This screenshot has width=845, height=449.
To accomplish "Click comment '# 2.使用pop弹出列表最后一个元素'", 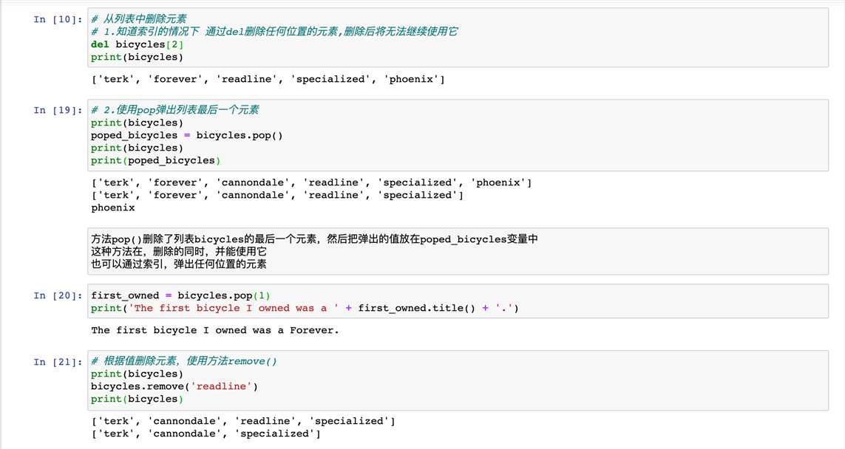I will [x=175, y=110].
